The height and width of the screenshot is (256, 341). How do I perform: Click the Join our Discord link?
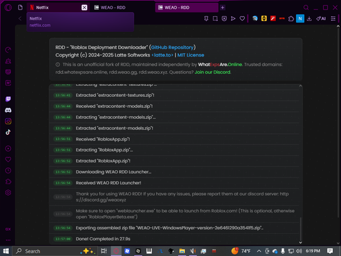pos(213,72)
